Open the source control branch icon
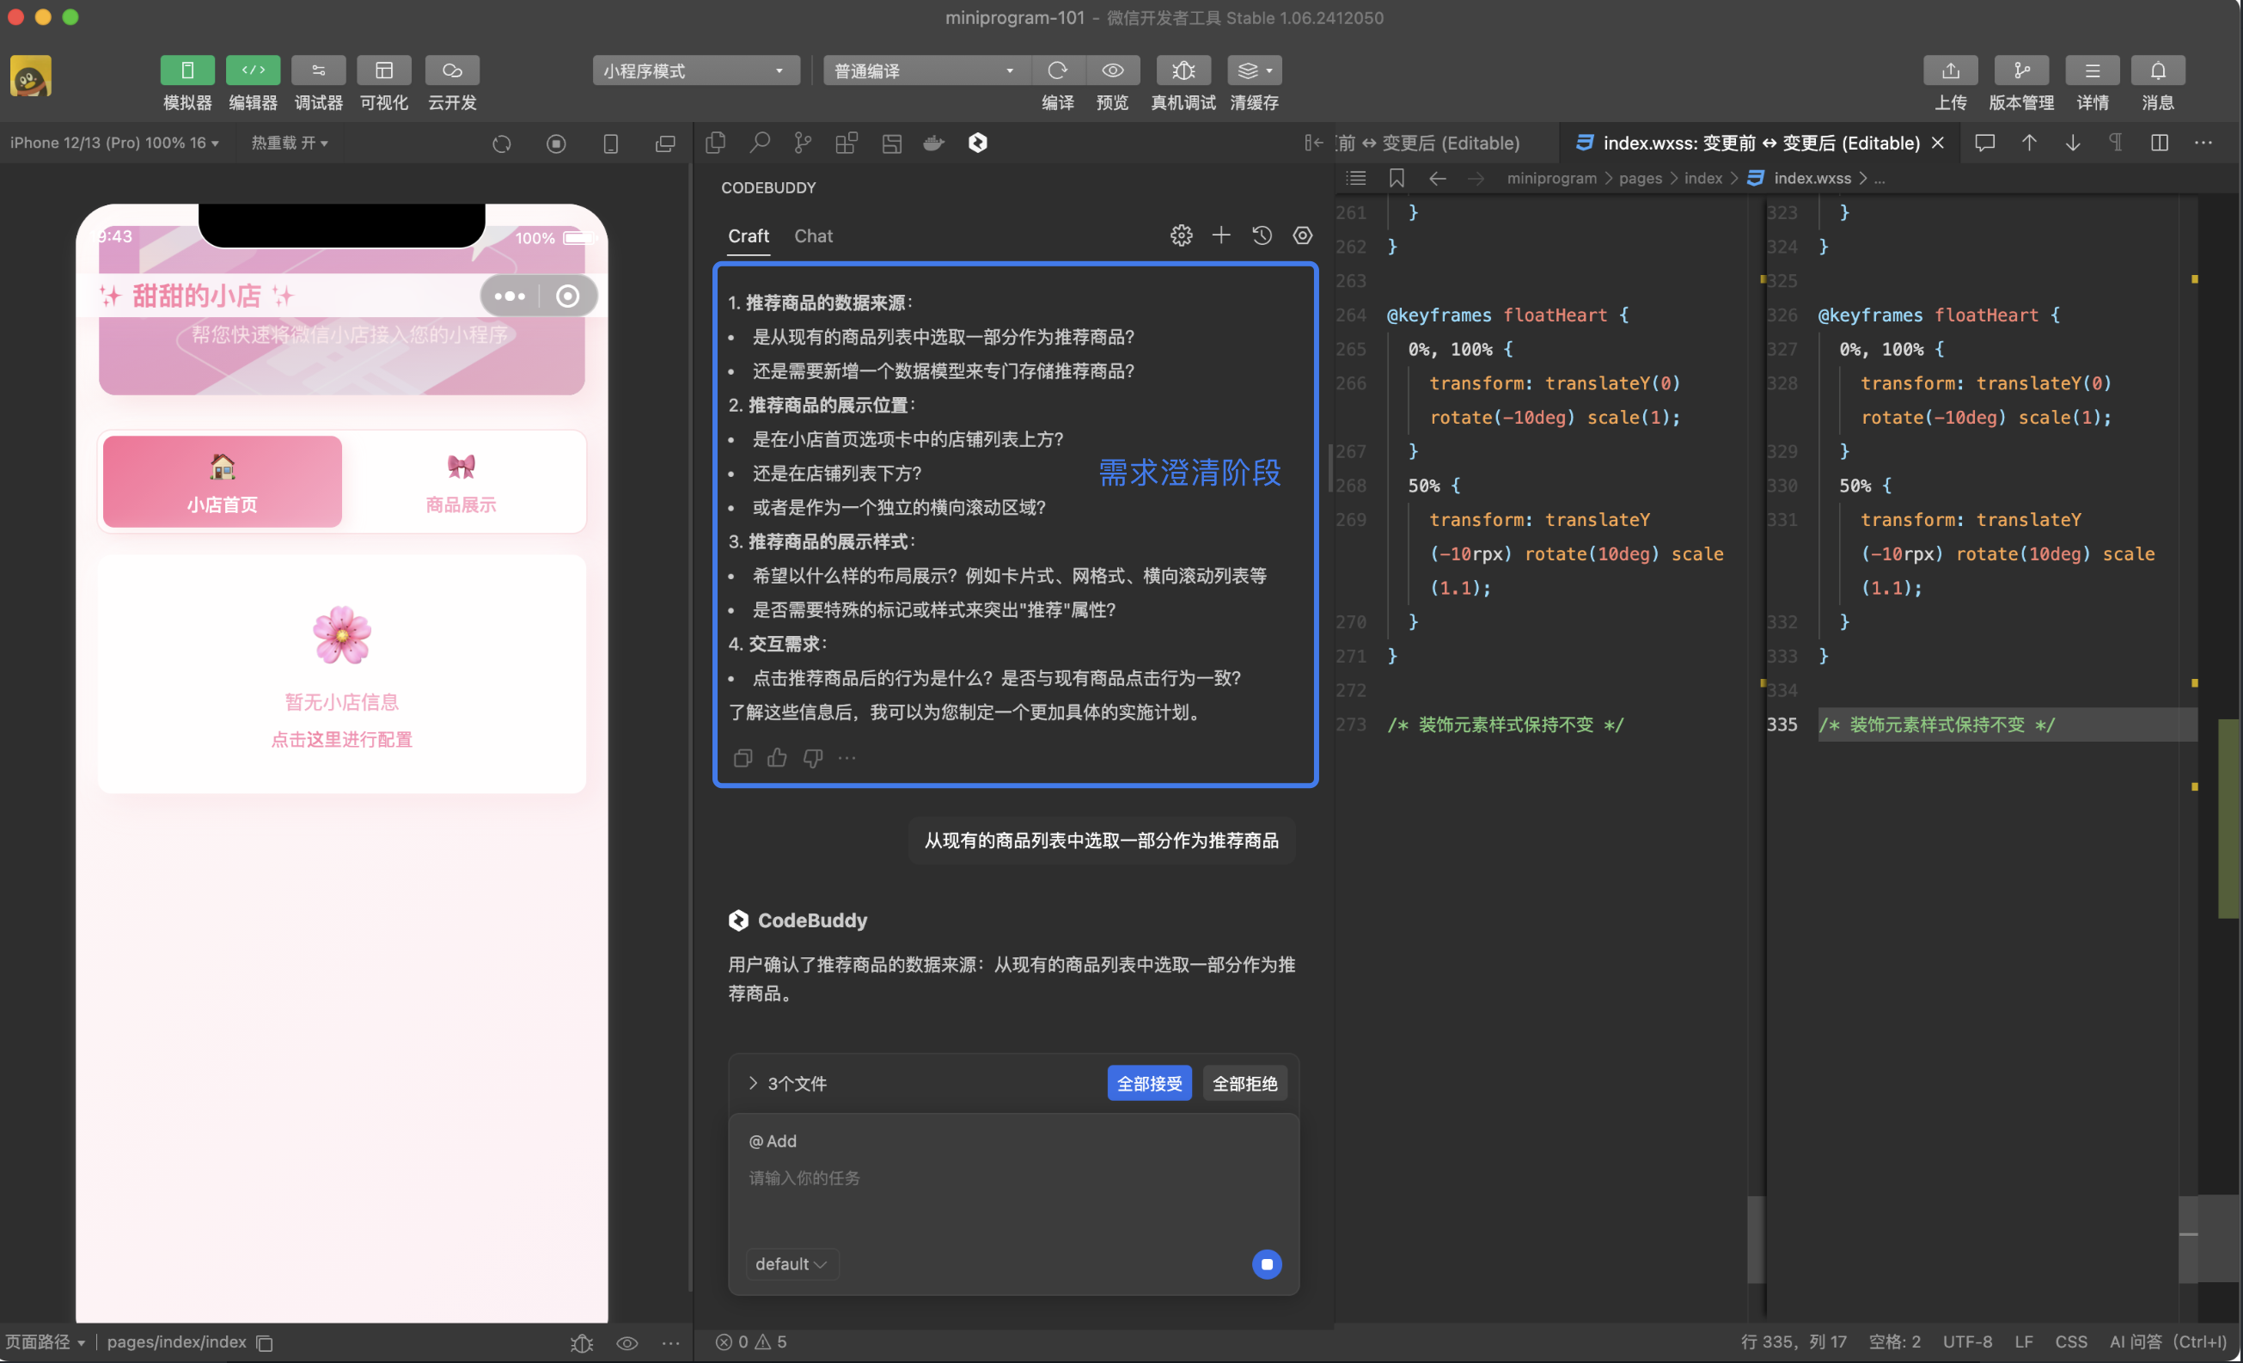The height and width of the screenshot is (1363, 2243). [802, 143]
